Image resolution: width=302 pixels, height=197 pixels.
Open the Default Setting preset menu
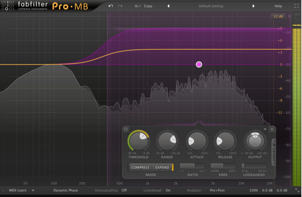(211, 6)
